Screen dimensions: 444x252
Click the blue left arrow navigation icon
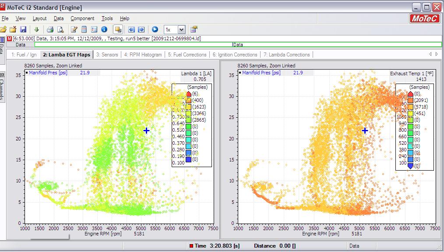tap(131, 29)
